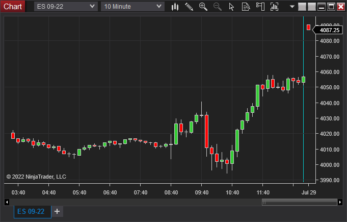
Task: Select the cursor pointer tool
Action: [231, 7]
